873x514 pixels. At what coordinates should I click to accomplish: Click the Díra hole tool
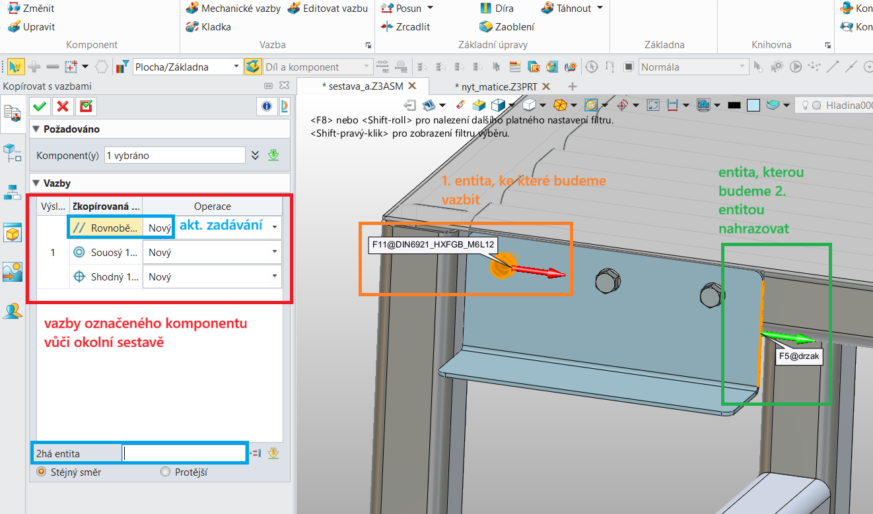tap(495, 9)
